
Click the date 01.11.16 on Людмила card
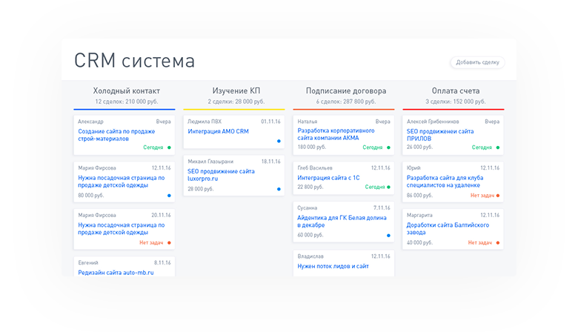270,122
